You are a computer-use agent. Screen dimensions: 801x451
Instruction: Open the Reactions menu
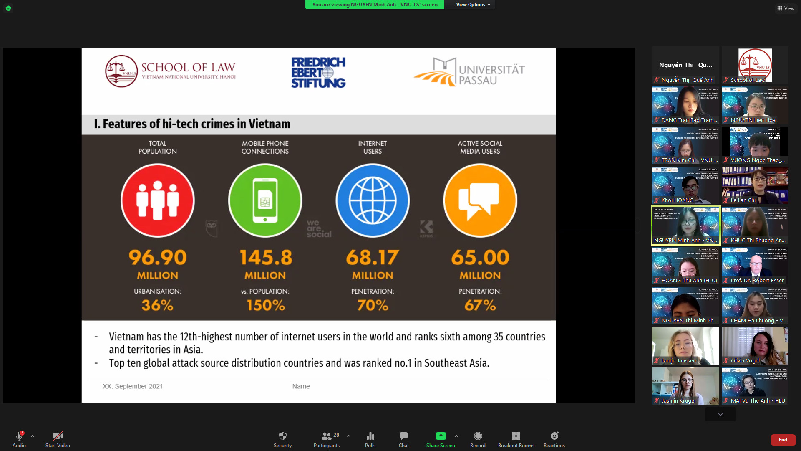[x=554, y=439]
